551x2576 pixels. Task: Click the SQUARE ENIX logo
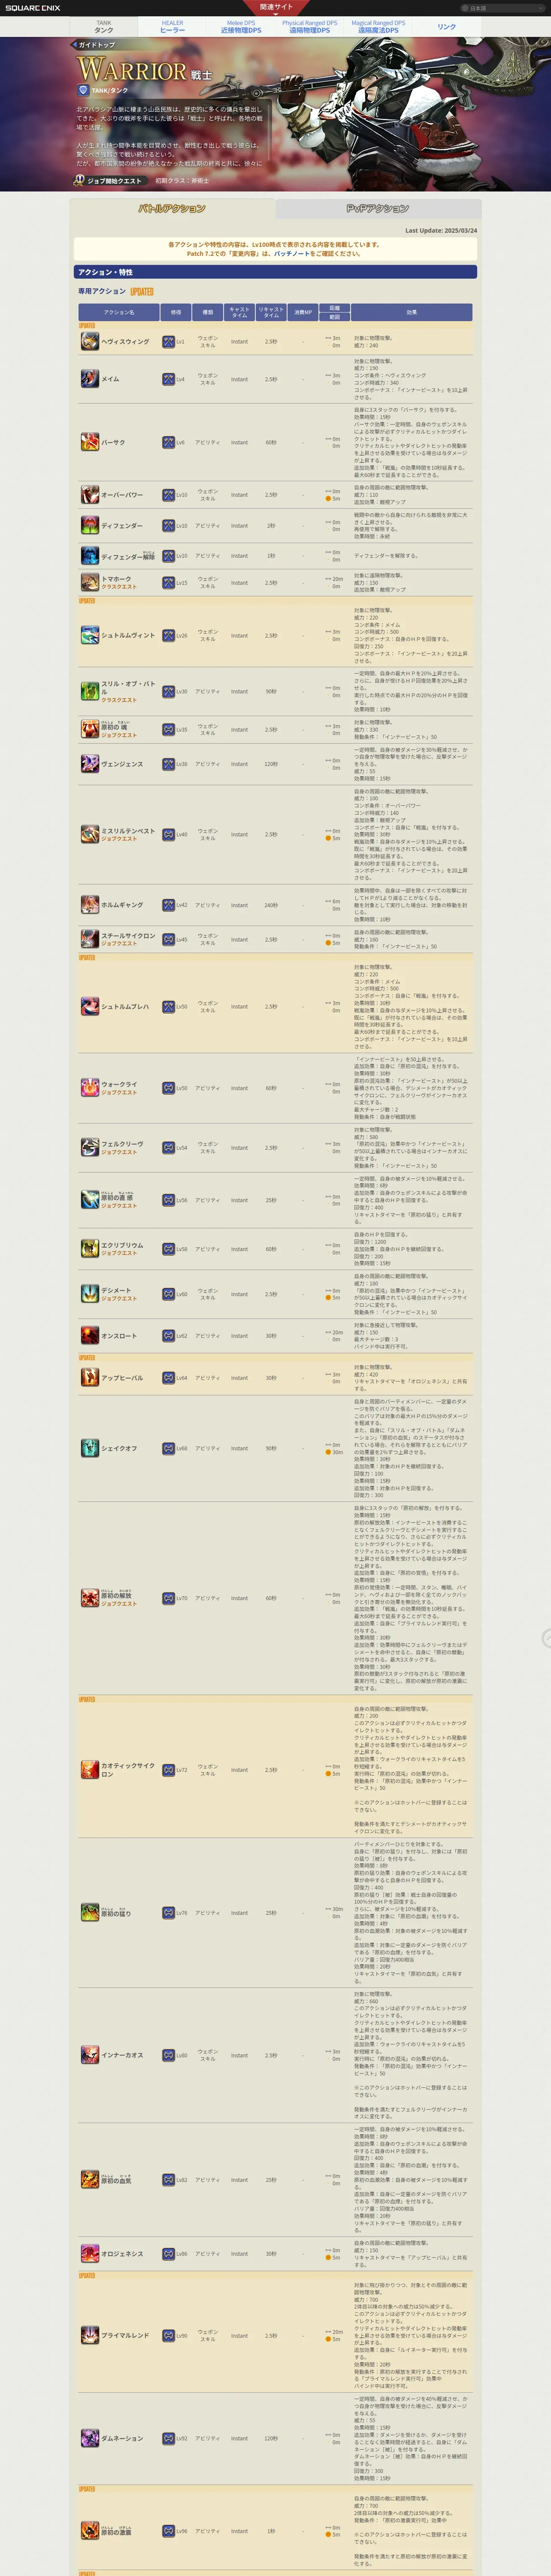click(x=33, y=8)
